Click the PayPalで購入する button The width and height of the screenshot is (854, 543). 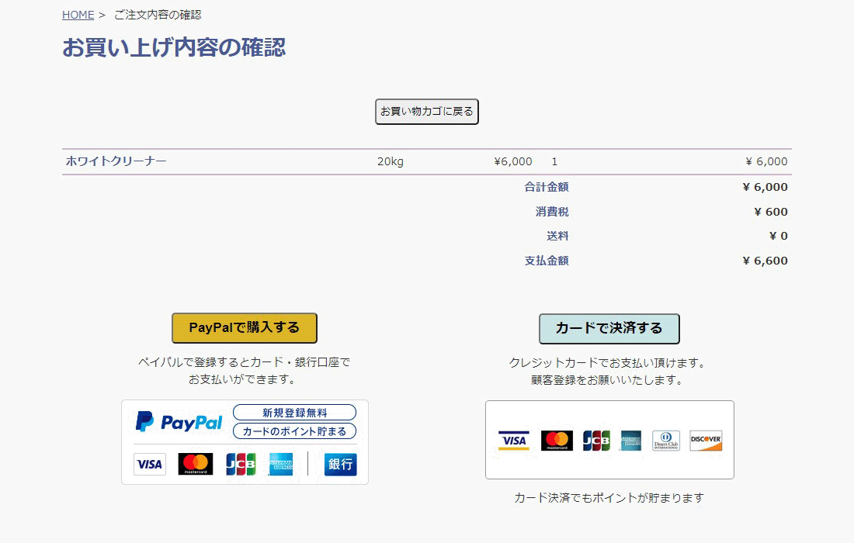point(244,327)
